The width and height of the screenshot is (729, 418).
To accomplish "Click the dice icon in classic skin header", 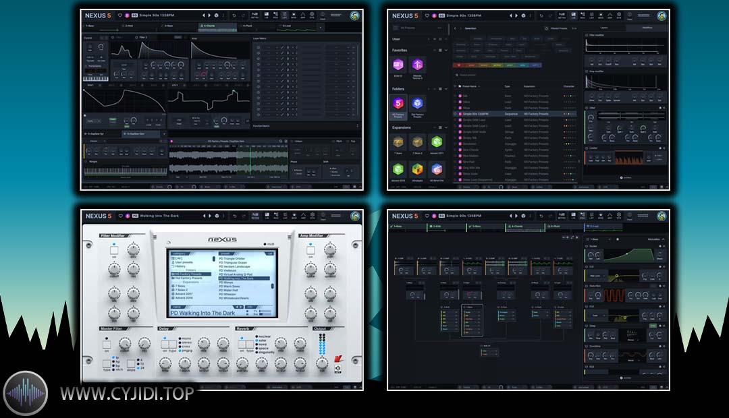I will pos(217,216).
